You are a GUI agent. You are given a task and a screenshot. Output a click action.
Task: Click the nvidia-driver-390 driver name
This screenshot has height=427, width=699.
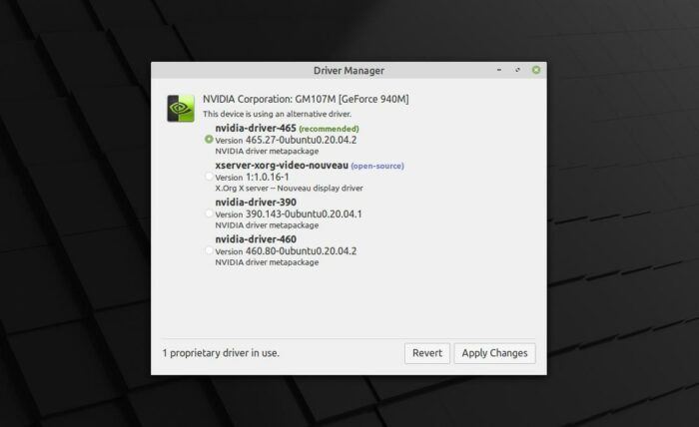[256, 203]
